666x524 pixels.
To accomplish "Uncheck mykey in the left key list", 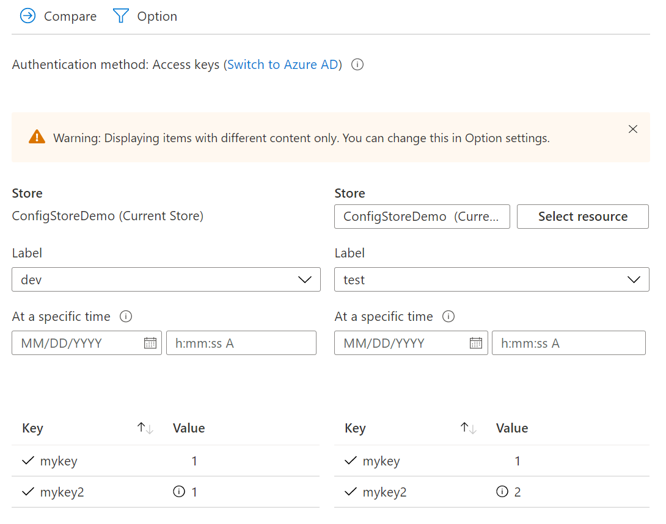I will tap(27, 461).
